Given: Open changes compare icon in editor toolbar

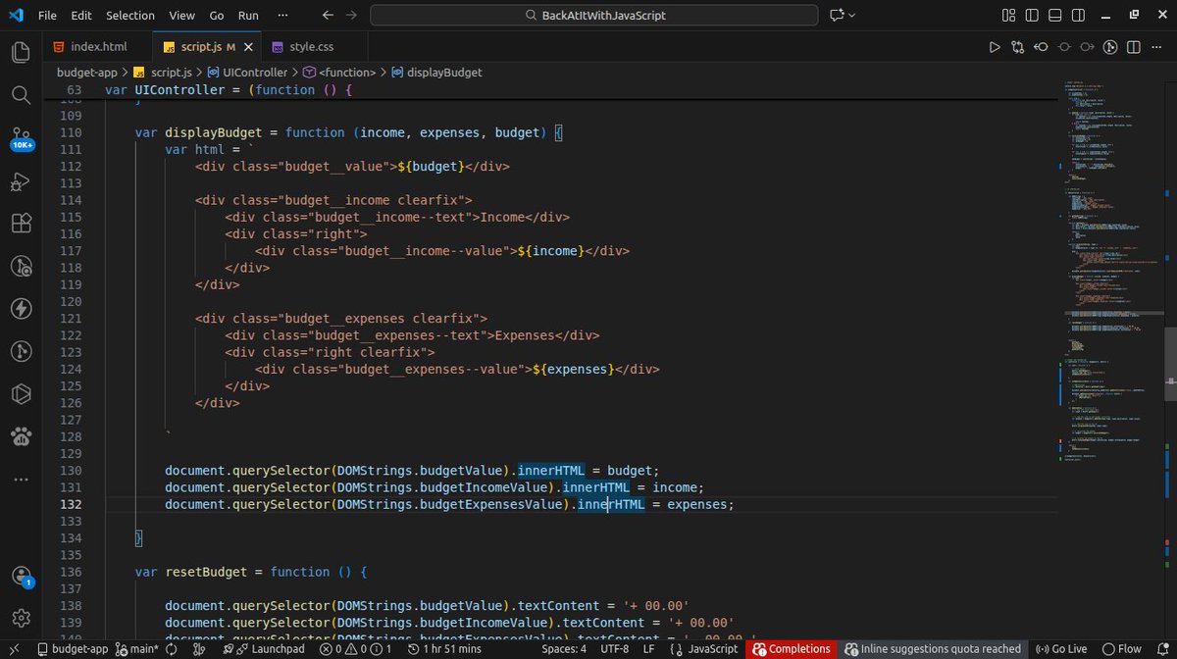Looking at the screenshot, I should [x=1017, y=47].
